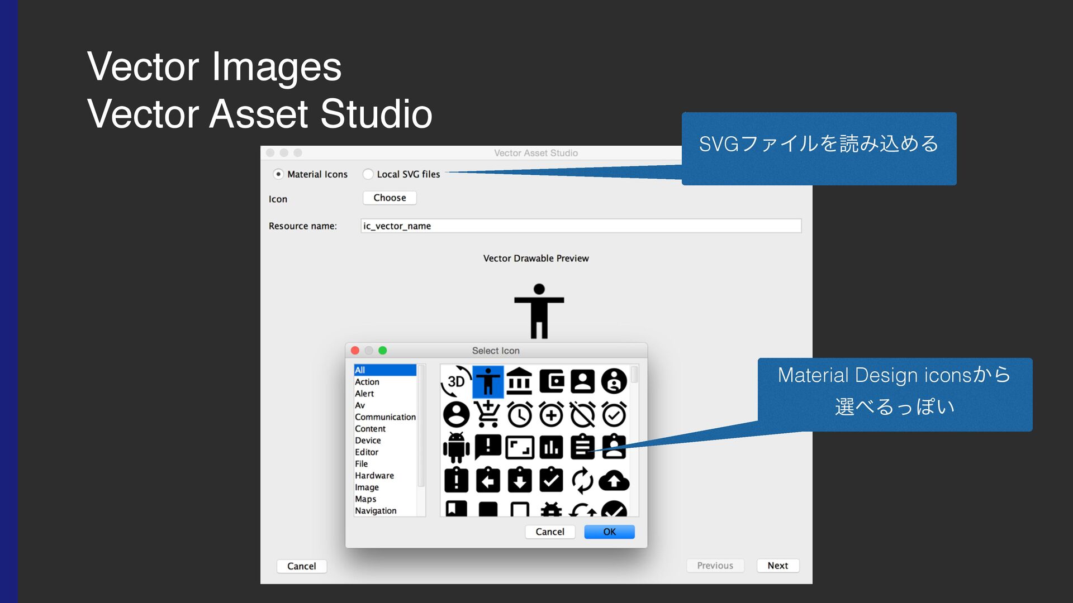Go to Next wizard step

click(777, 565)
